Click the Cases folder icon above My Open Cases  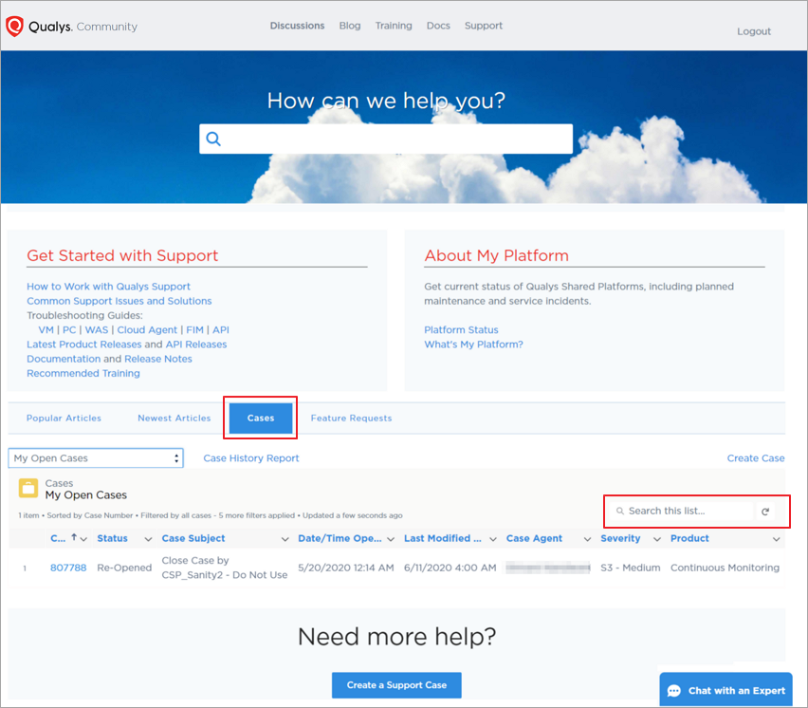pyautogui.click(x=28, y=489)
